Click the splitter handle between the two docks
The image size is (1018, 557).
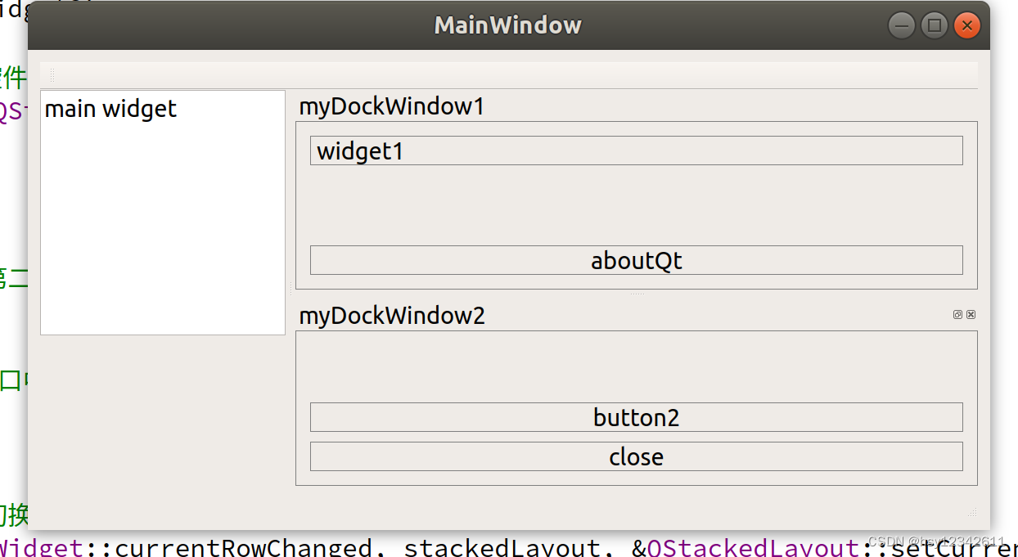[x=637, y=294]
